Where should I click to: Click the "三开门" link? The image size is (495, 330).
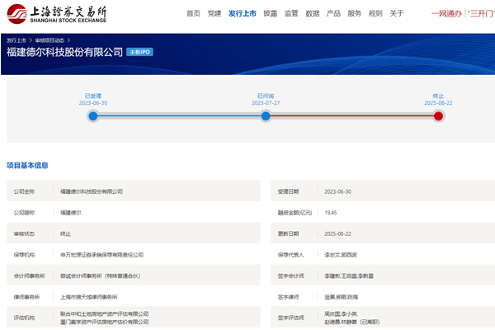point(480,14)
